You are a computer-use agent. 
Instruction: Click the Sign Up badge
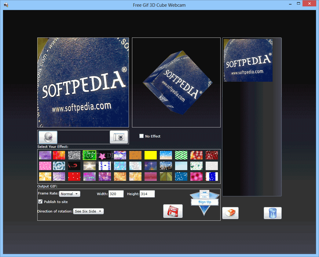pyautogui.click(x=204, y=202)
